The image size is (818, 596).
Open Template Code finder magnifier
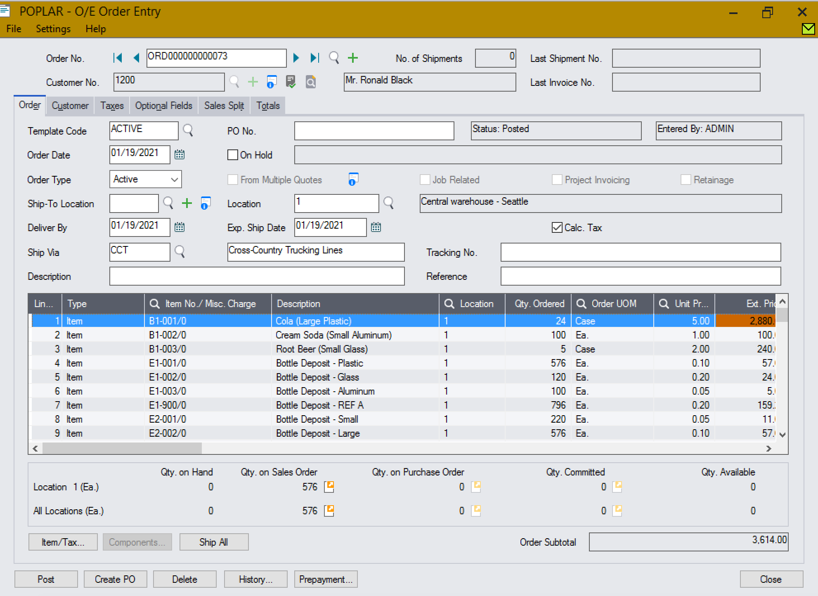pyautogui.click(x=188, y=130)
